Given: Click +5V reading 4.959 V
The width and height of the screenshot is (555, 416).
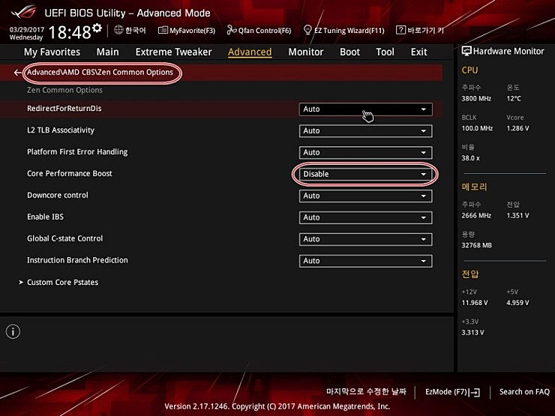Looking at the screenshot, I should (x=517, y=303).
